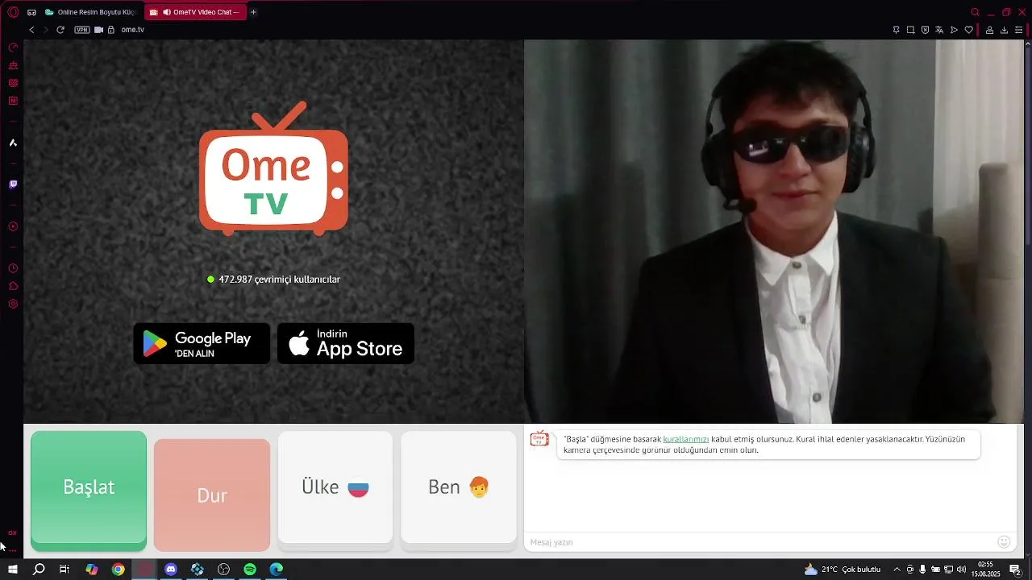Open the notification center icon
Image resolution: width=1032 pixels, height=580 pixels.
point(1015,570)
